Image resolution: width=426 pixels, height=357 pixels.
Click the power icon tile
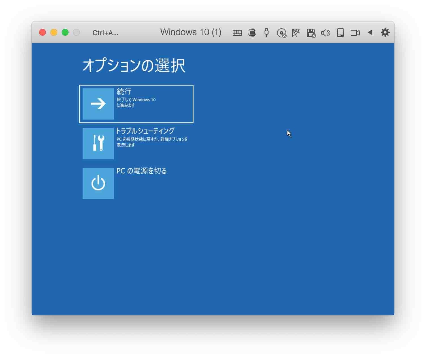98,183
